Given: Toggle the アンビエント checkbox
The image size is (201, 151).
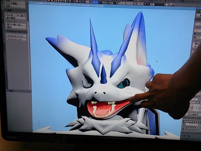Looking at the screenshot, I should pyautogui.click(x=184, y=130).
